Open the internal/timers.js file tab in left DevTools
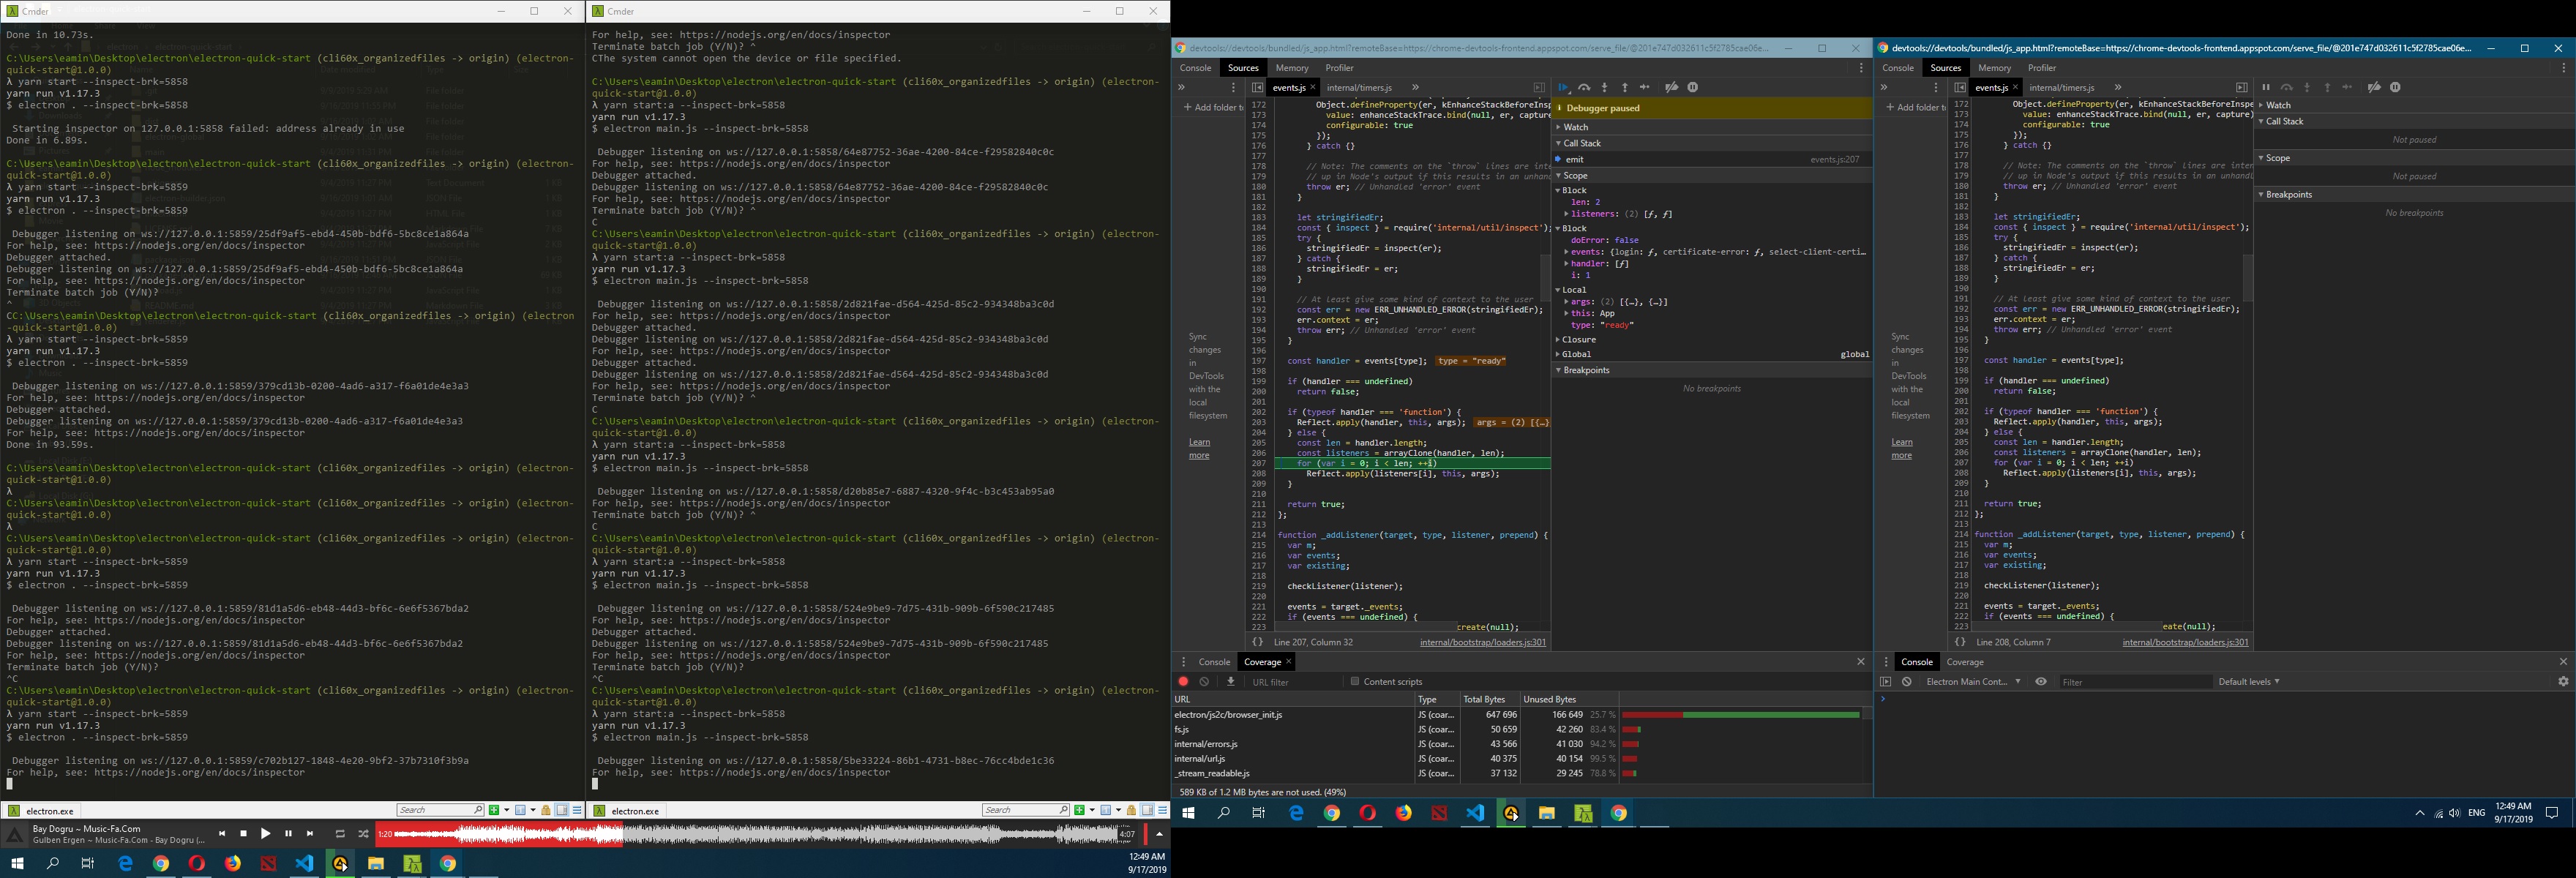Viewport: 2576px width, 878px height. point(1358,88)
